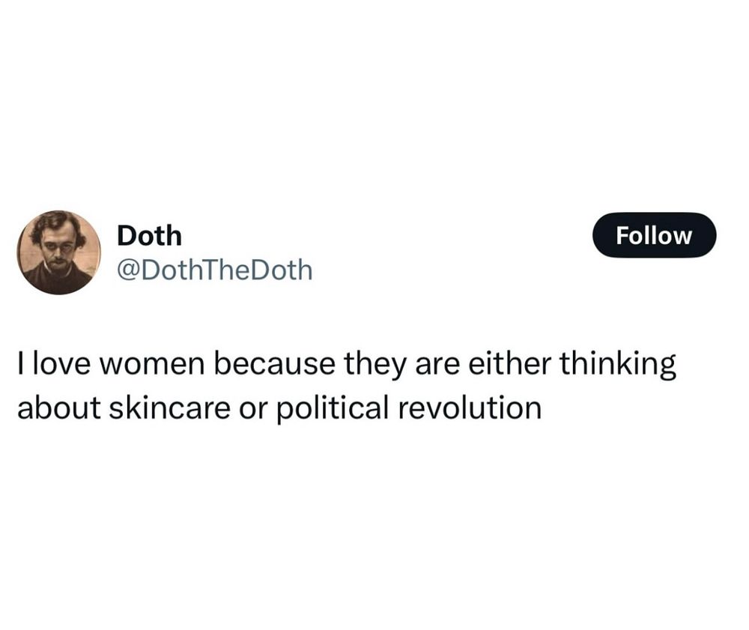Click the word "are" in the tweet

coord(437,366)
